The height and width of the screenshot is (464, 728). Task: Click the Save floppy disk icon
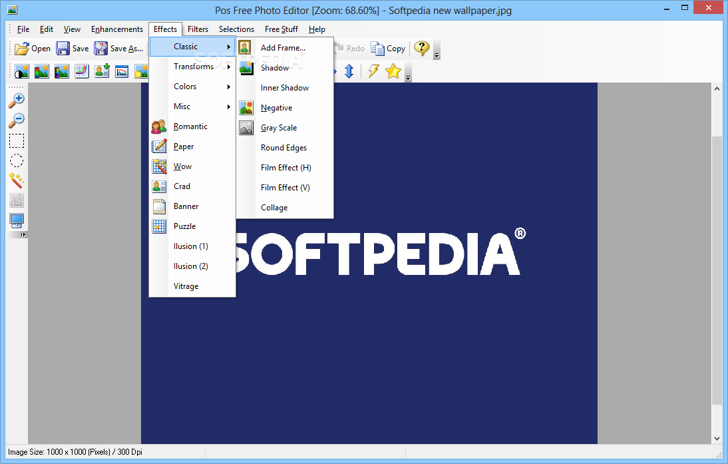(x=63, y=49)
